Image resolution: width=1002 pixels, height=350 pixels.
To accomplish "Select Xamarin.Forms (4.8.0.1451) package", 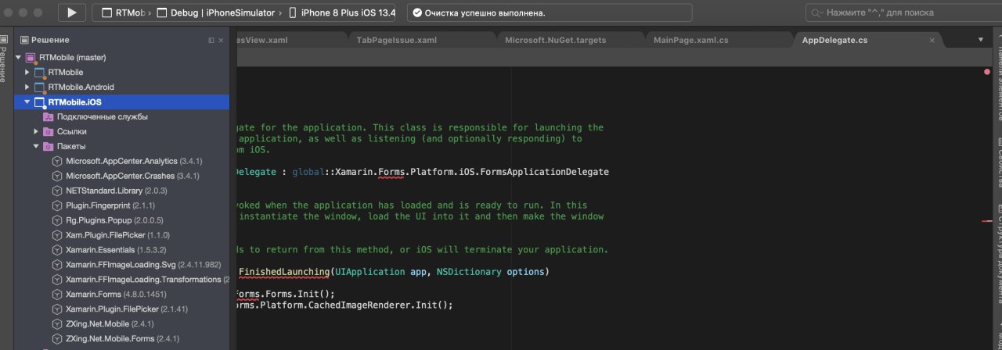I will click(x=122, y=295).
